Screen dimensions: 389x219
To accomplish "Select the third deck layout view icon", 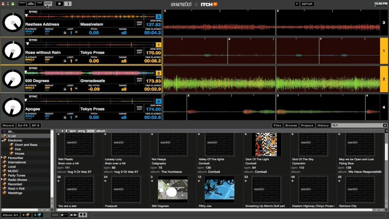I will pos(39,4).
